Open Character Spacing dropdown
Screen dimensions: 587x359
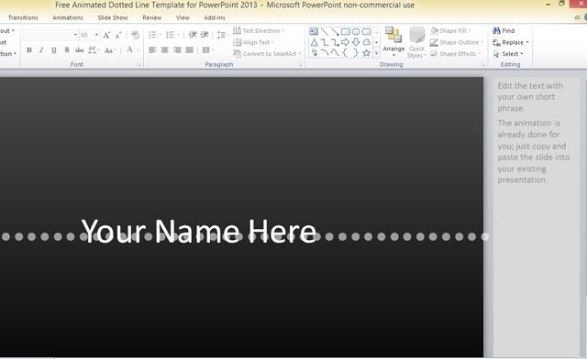[x=94, y=50]
